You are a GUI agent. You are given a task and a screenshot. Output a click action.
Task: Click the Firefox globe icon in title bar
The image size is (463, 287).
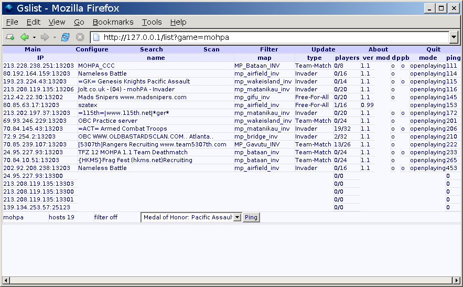[8, 8]
